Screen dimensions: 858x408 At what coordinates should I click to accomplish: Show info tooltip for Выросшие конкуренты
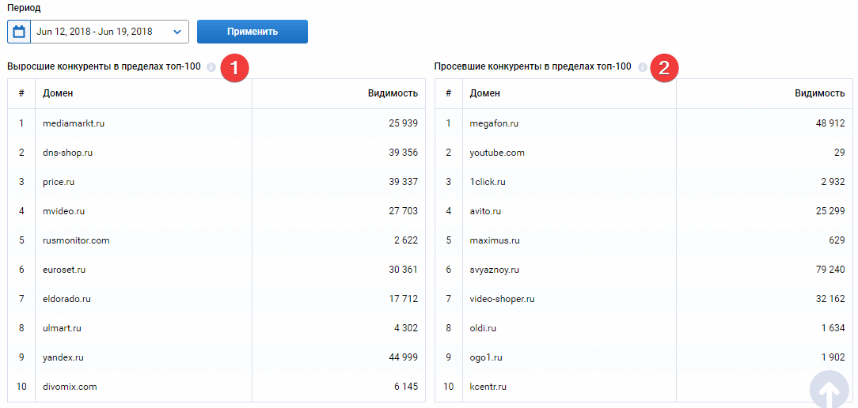click(212, 67)
